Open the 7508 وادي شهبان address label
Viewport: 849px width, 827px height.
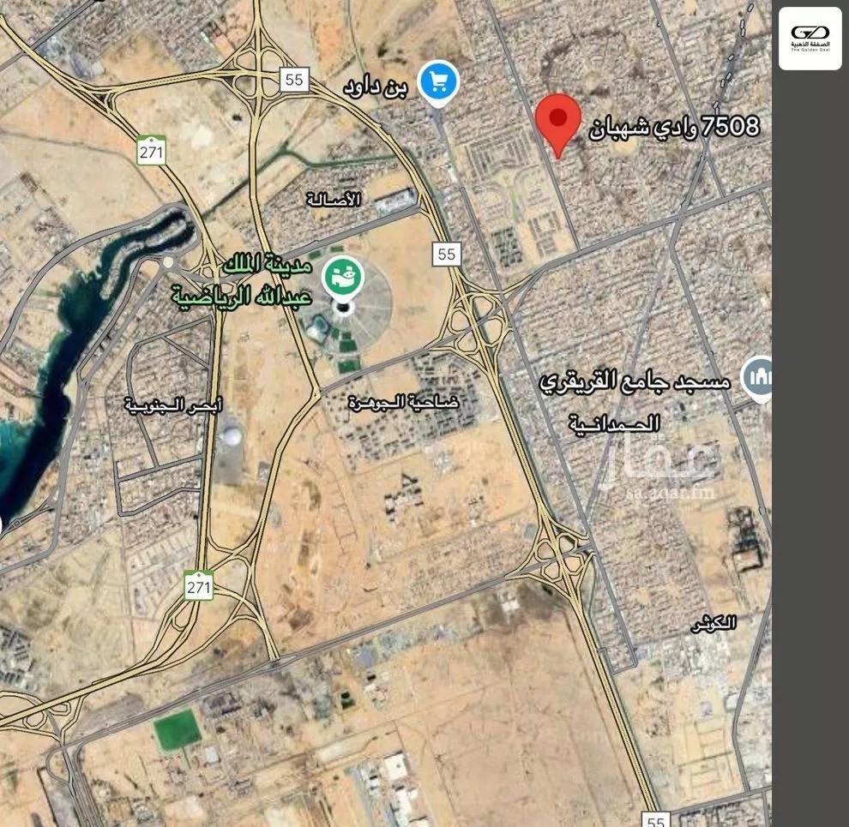pos(674,127)
